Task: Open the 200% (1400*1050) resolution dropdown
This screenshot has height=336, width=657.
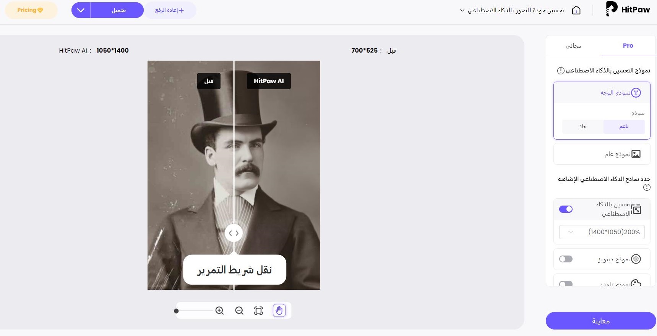Action: coord(602,232)
